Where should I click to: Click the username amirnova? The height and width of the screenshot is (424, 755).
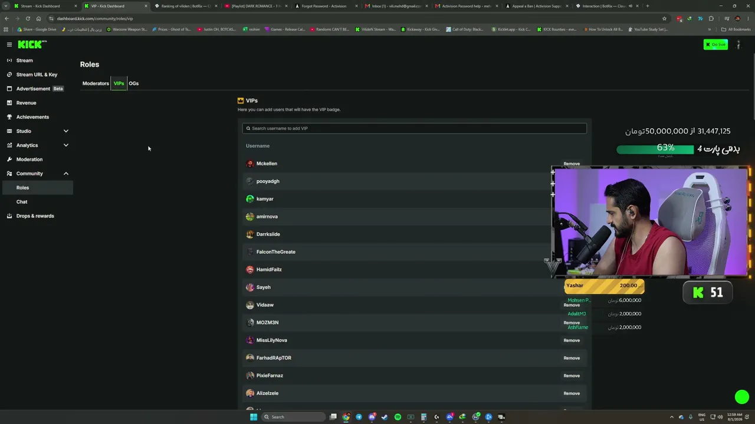(x=267, y=217)
